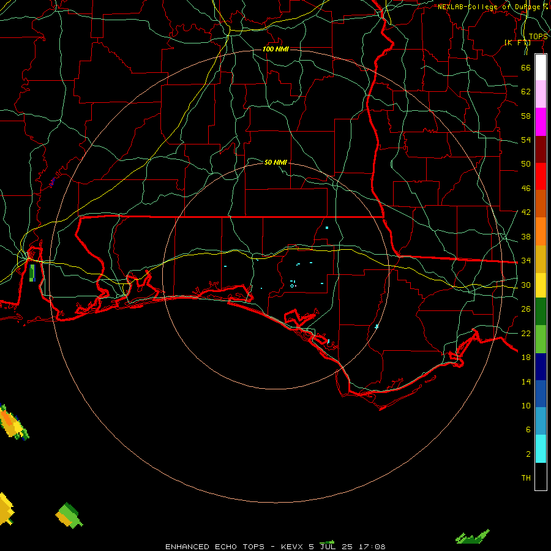This screenshot has width=551, height=551.
Task: Click the "54" legend value
Action: pyautogui.click(x=526, y=140)
